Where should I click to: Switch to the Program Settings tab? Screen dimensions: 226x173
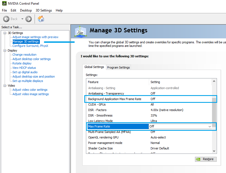point(118,67)
